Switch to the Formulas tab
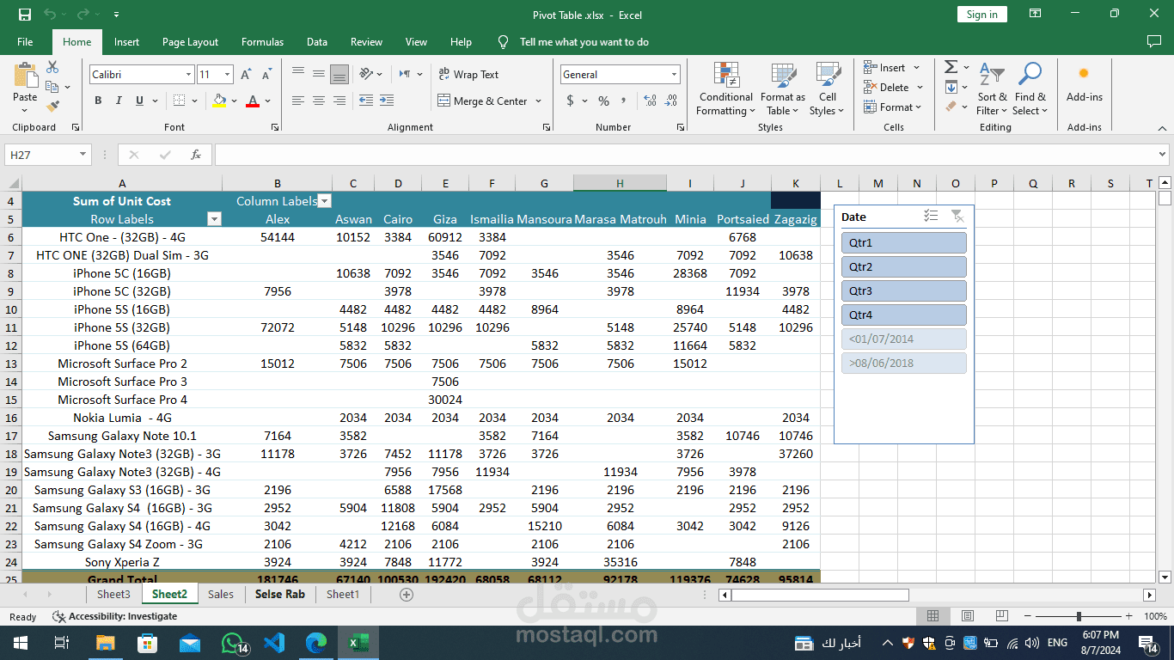The width and height of the screenshot is (1174, 660). pos(262,42)
